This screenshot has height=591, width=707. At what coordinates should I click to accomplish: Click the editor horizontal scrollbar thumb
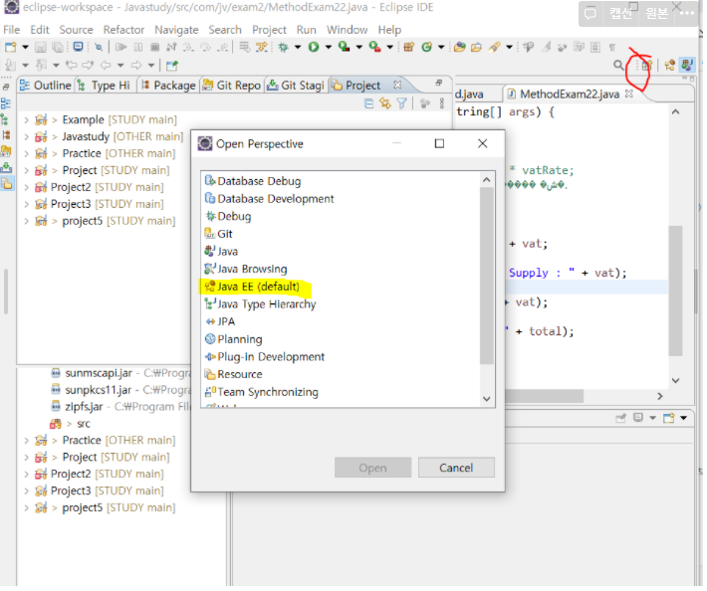pyautogui.click(x=545, y=396)
